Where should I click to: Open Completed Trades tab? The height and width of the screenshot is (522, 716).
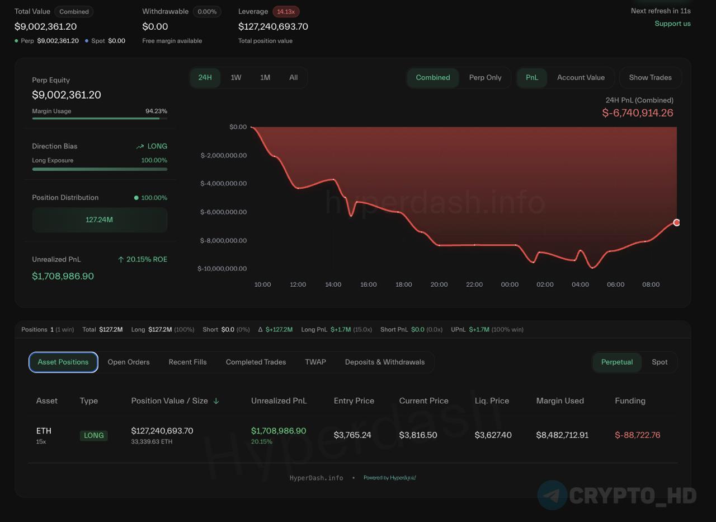point(256,362)
